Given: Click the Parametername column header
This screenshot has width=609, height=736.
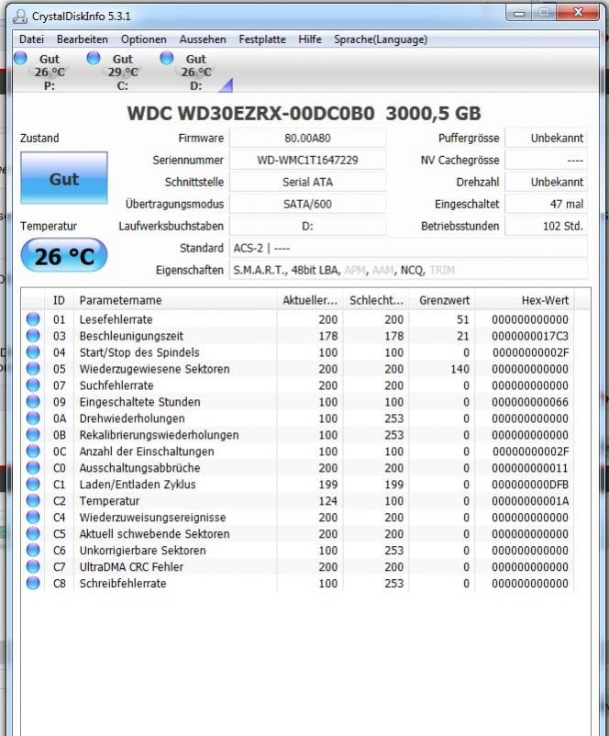Looking at the screenshot, I should [x=175, y=300].
